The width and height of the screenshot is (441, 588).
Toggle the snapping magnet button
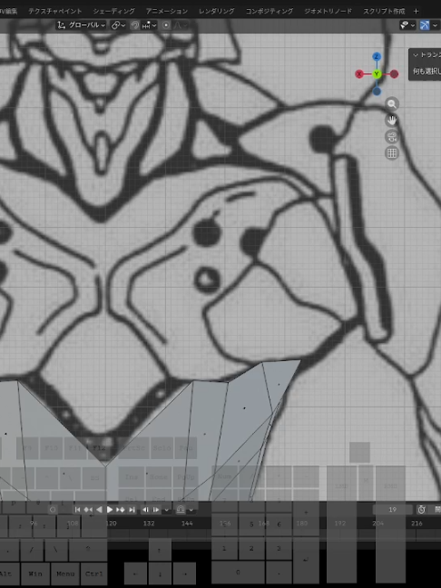(x=134, y=25)
